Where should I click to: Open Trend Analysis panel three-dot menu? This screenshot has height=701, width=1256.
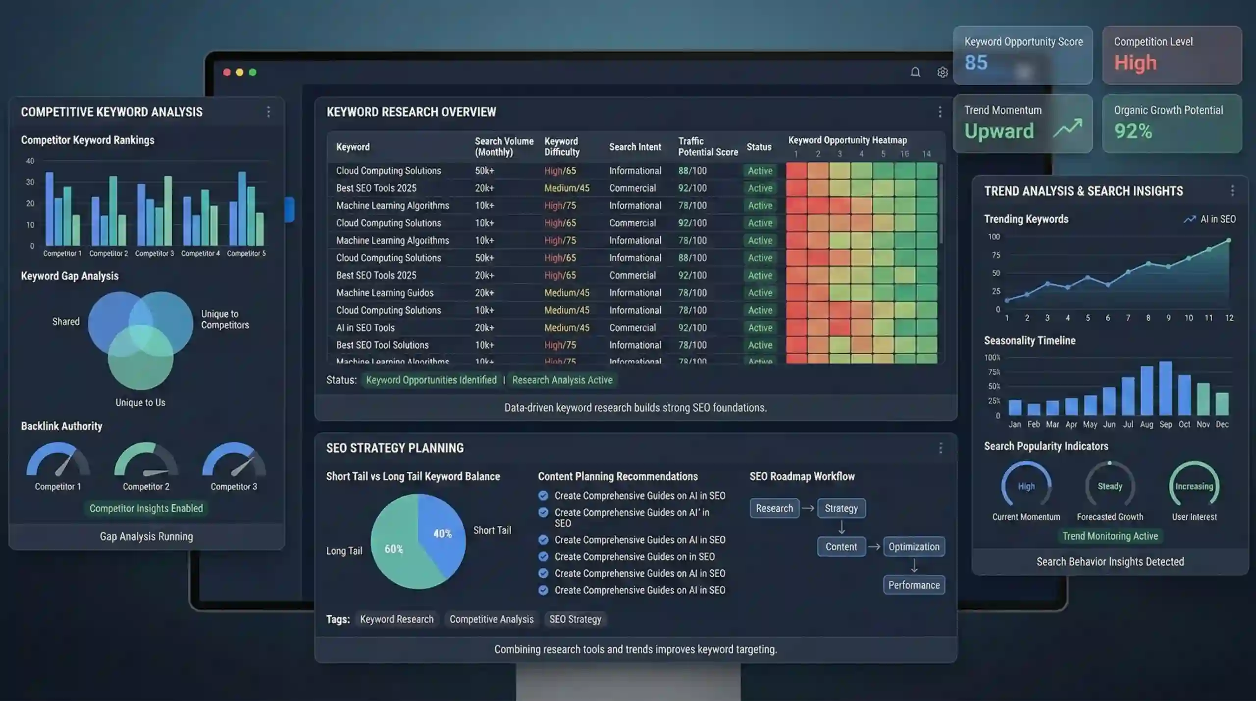[x=1232, y=191]
